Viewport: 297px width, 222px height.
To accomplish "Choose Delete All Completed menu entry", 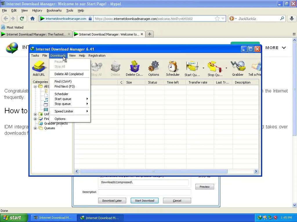I will 70,74.
